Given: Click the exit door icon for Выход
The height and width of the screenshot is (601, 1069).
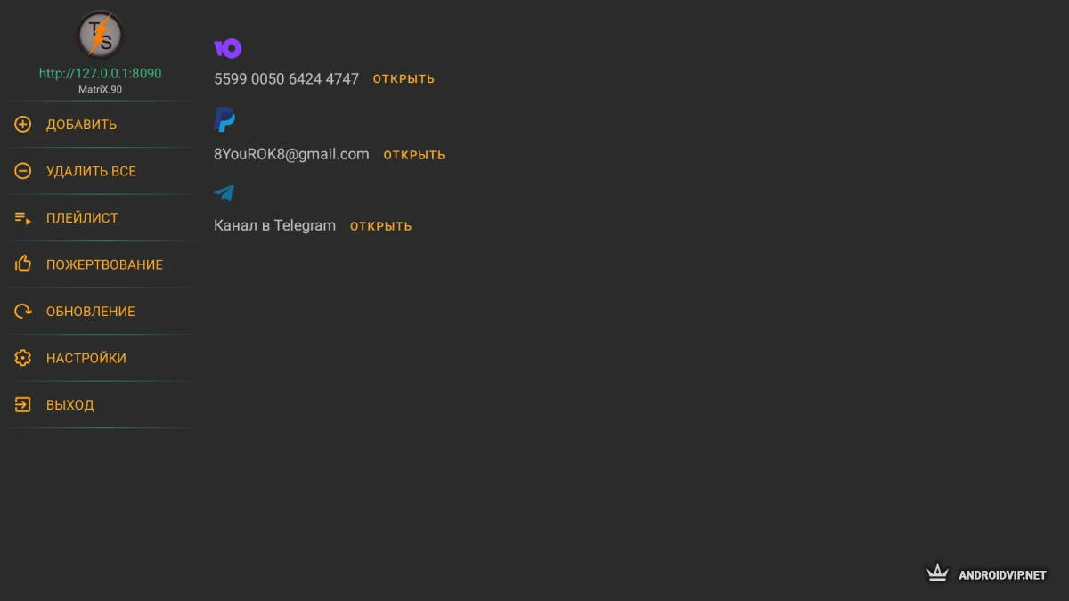Looking at the screenshot, I should (x=23, y=405).
